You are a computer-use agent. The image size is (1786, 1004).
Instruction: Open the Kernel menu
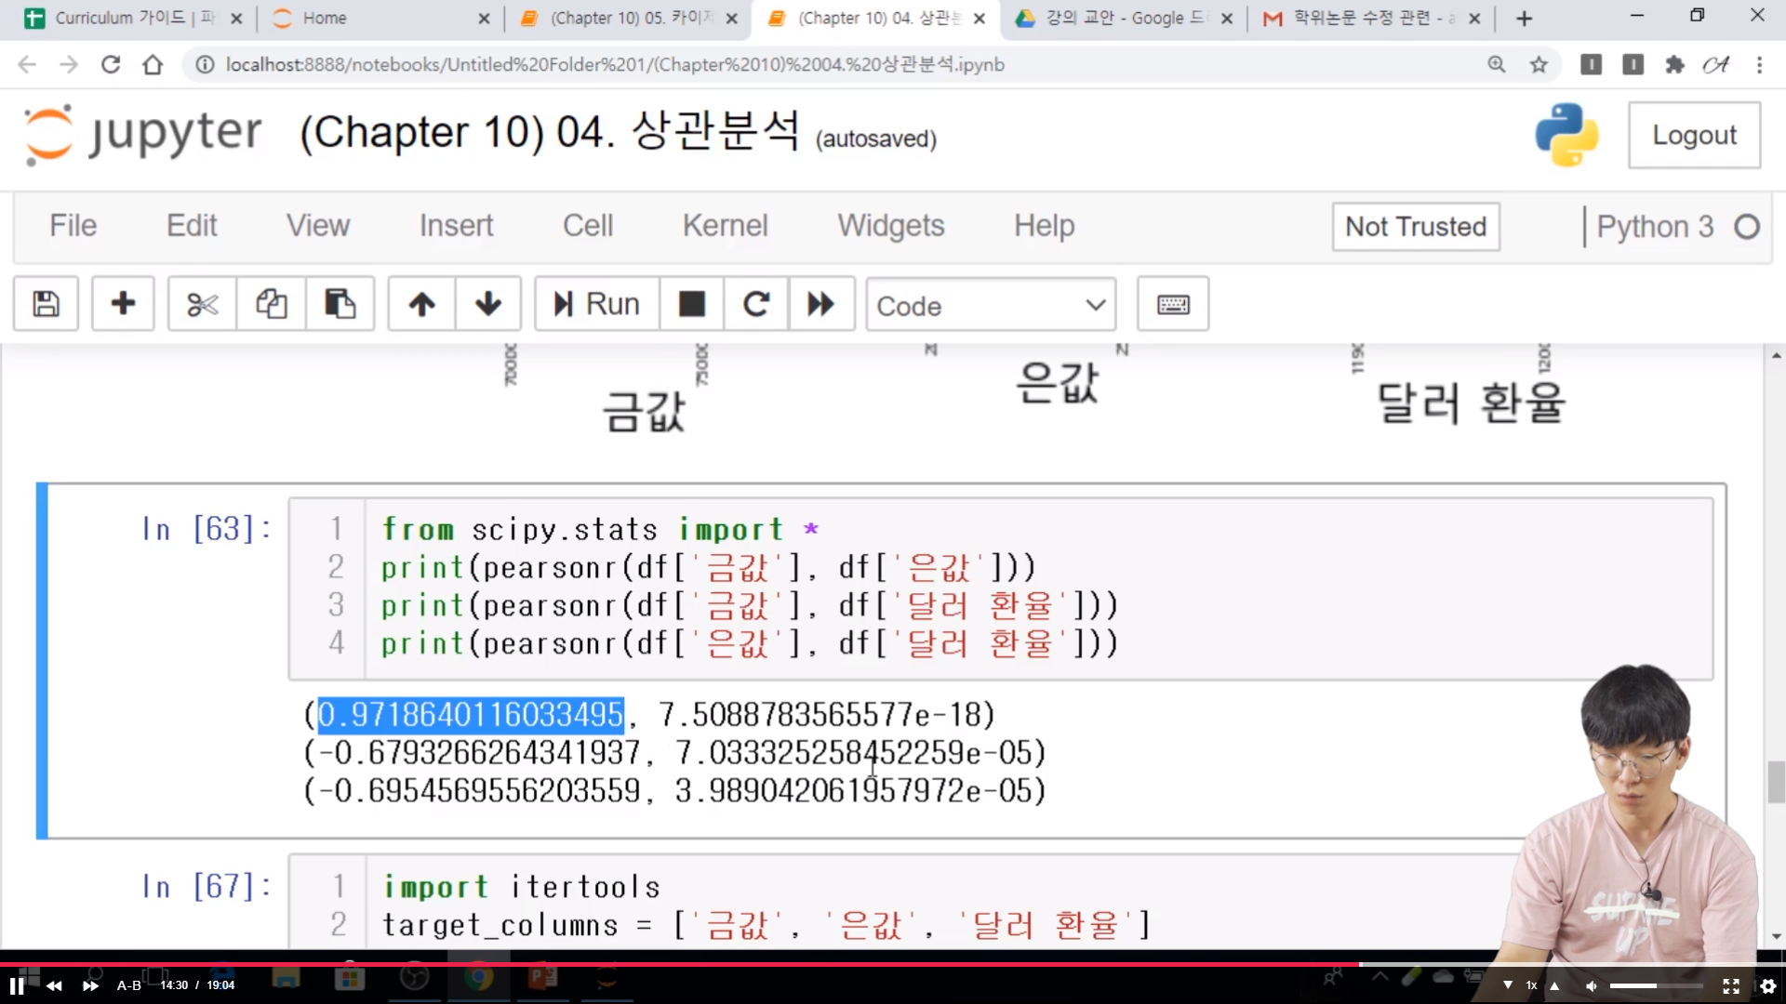725,226
